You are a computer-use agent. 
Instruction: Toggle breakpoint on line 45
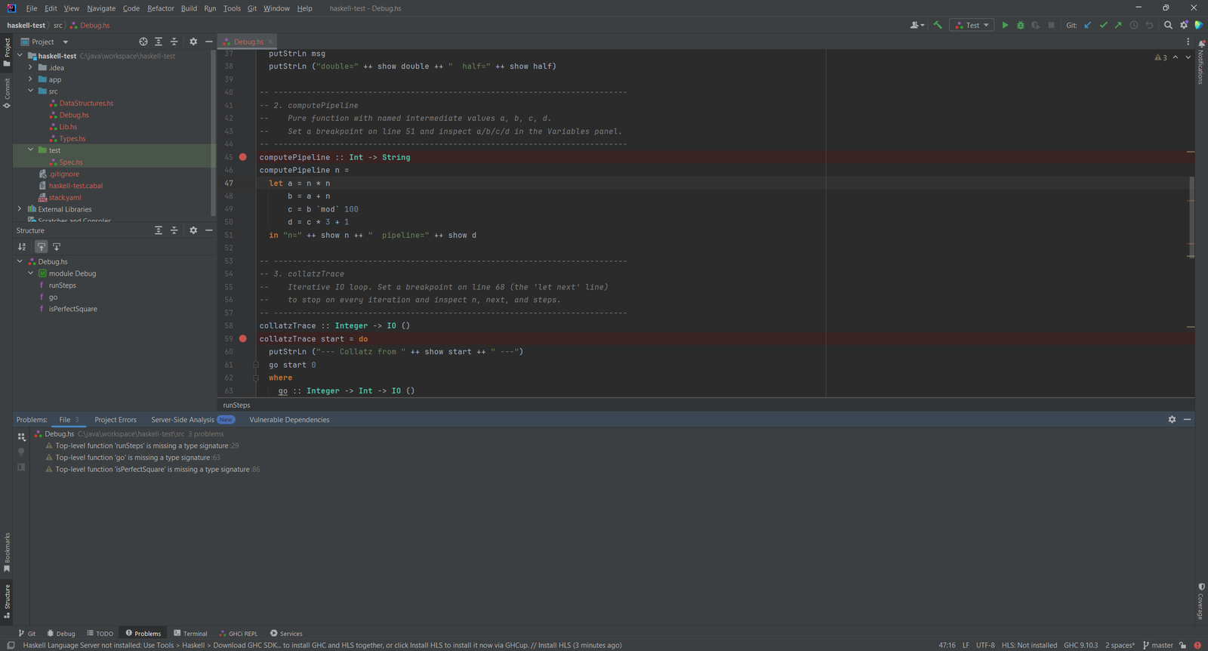coord(243,157)
